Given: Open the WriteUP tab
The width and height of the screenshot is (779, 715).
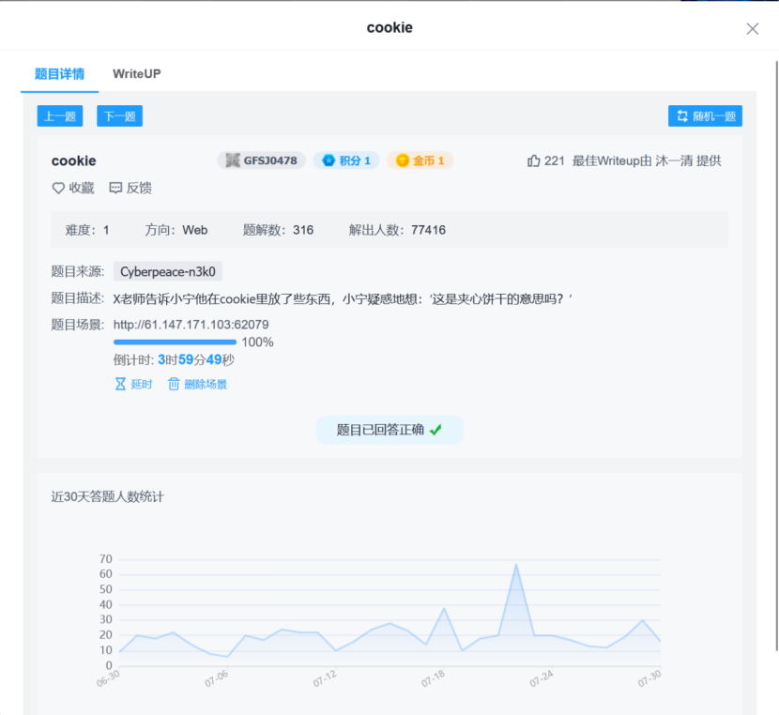Looking at the screenshot, I should (137, 74).
